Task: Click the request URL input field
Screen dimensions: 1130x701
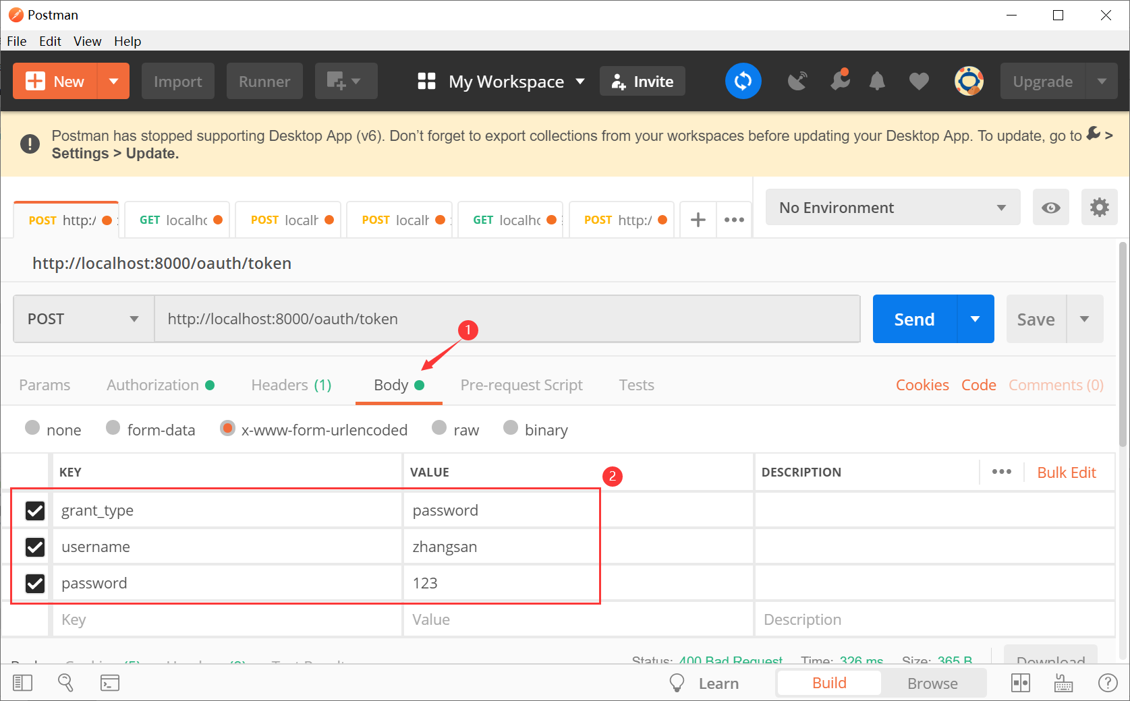Action: 507,319
